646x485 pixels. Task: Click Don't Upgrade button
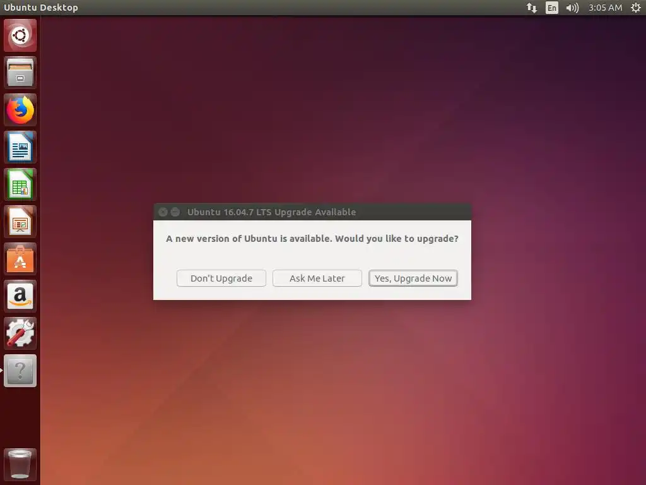point(221,278)
